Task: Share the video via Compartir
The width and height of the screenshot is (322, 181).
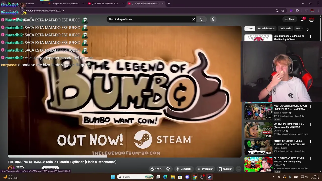Action: tap(184, 169)
